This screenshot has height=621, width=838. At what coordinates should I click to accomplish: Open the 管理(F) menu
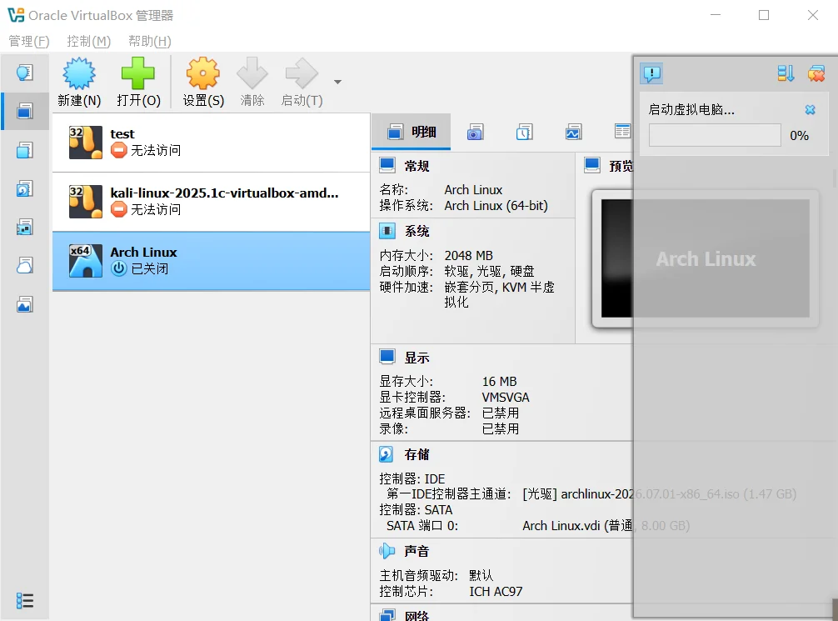[x=29, y=41]
